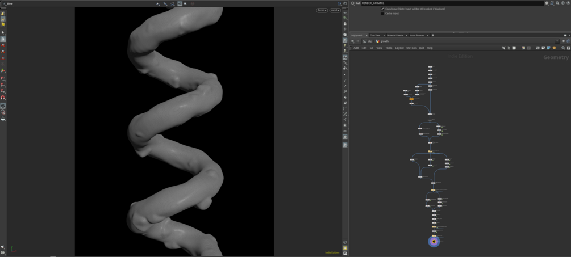The image size is (571, 257).
Task: Expand the network path history dropdown arrow
Action: [x=557, y=41]
